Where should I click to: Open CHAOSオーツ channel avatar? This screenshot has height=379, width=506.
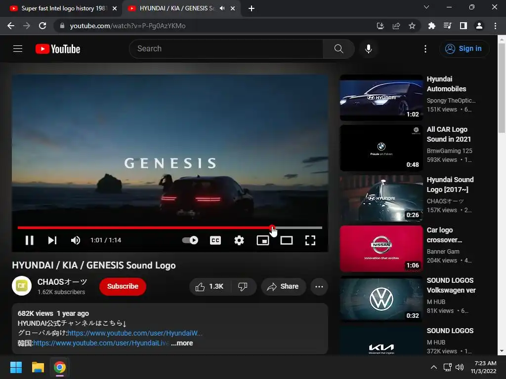[22, 286]
